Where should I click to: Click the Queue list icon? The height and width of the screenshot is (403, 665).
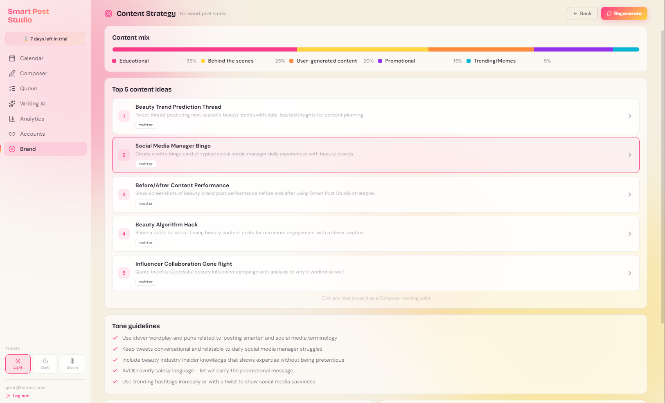tap(12, 89)
